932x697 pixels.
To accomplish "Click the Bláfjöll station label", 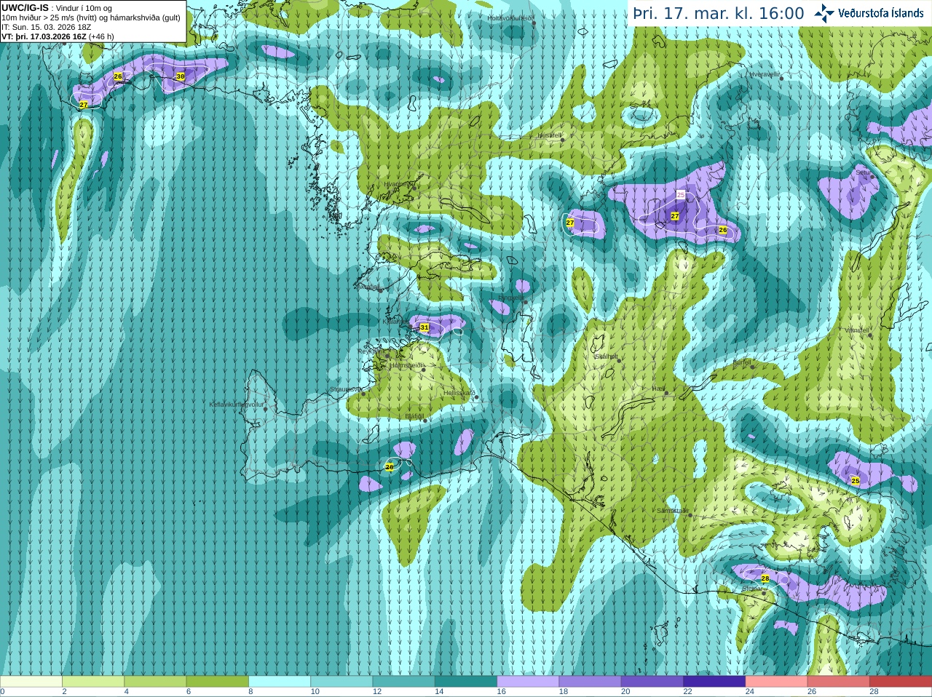I will 414,416.
